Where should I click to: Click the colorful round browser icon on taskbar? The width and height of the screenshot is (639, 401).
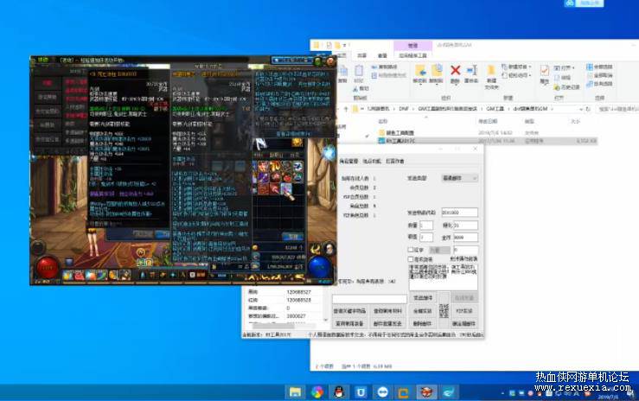pos(317,392)
